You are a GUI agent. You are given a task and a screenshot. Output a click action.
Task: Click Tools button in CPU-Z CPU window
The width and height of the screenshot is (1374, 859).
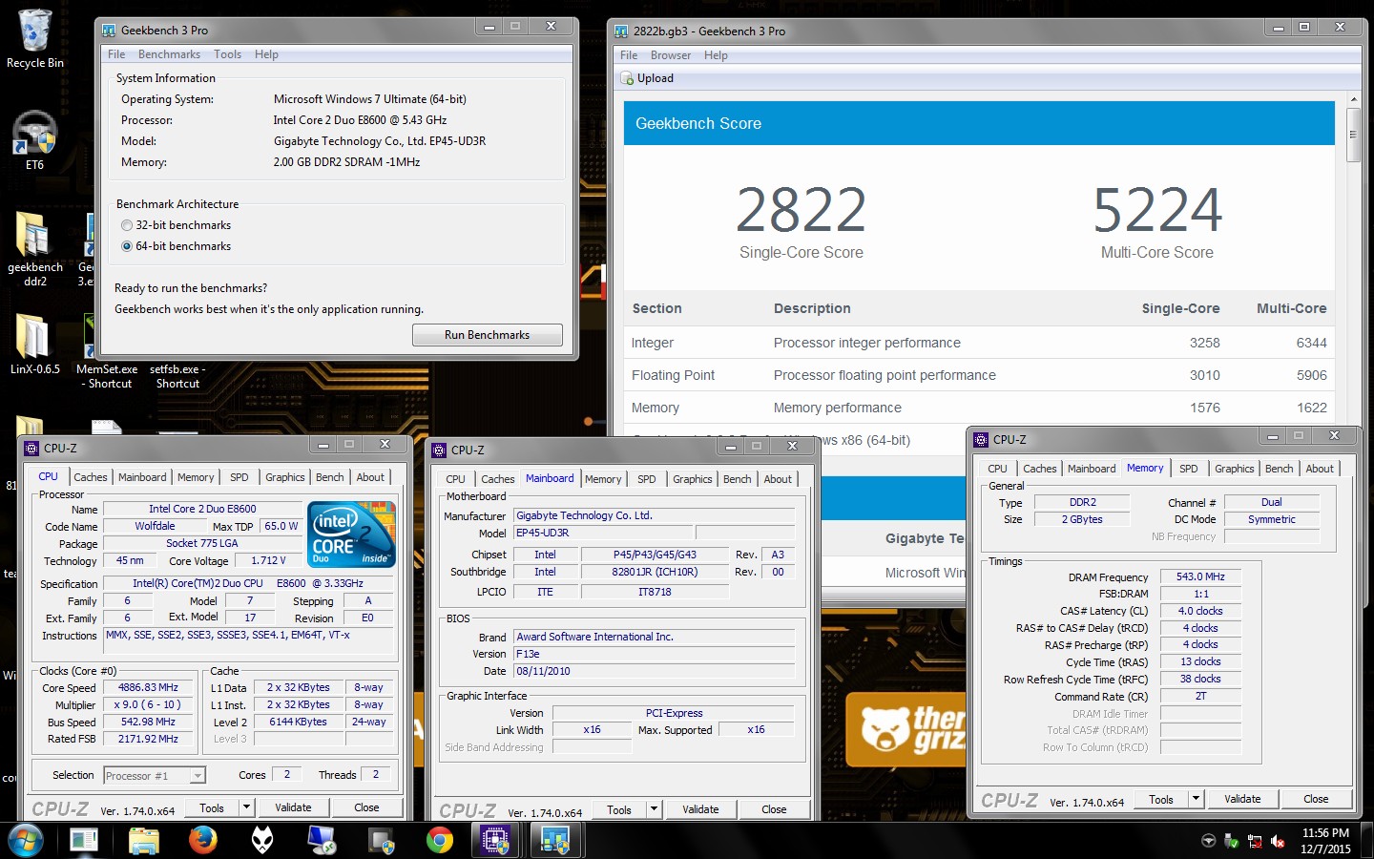pyautogui.click(x=212, y=807)
